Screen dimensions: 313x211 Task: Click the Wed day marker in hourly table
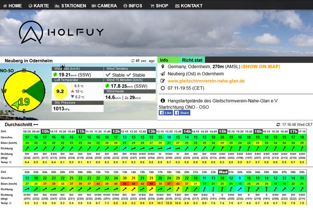click(223, 172)
